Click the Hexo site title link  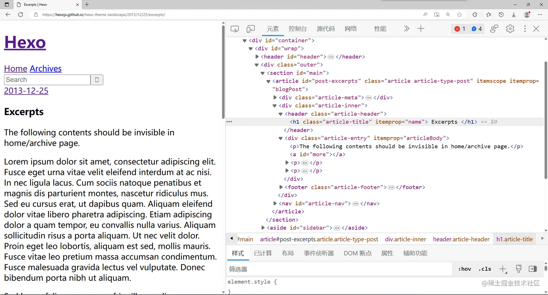coord(25,42)
